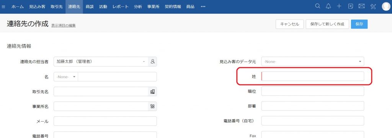
Task: Open the calendar icon in top bar
Action: coord(351,6)
